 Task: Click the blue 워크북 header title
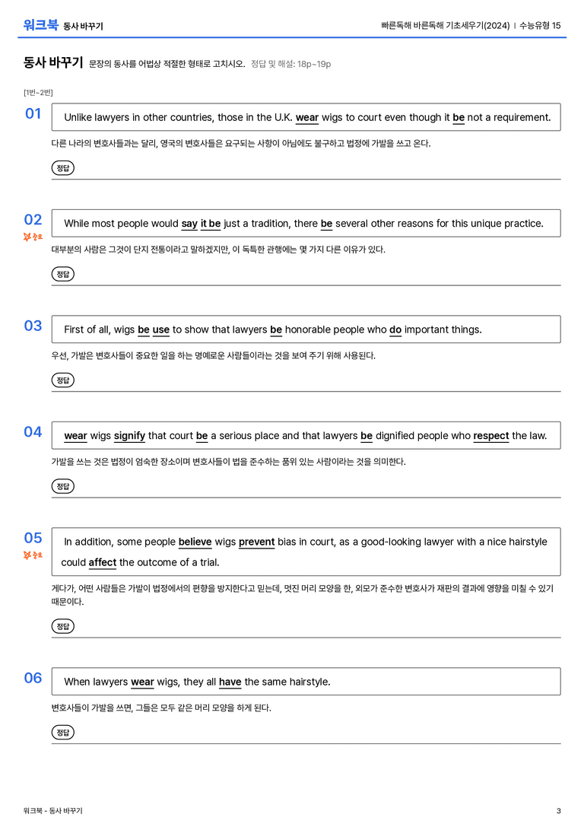(x=40, y=25)
